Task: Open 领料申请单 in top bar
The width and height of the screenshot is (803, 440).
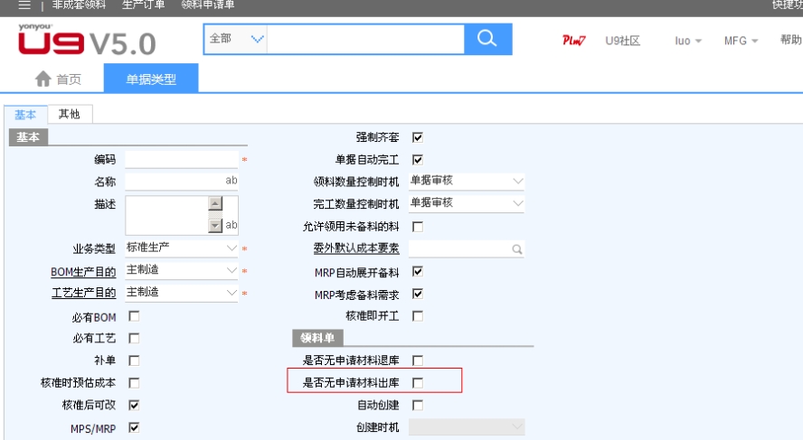Action: [207, 5]
